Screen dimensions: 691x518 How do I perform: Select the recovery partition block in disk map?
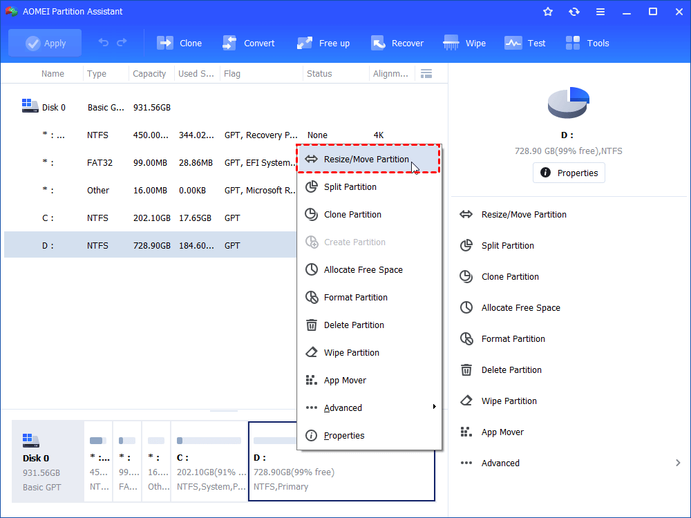(x=98, y=461)
